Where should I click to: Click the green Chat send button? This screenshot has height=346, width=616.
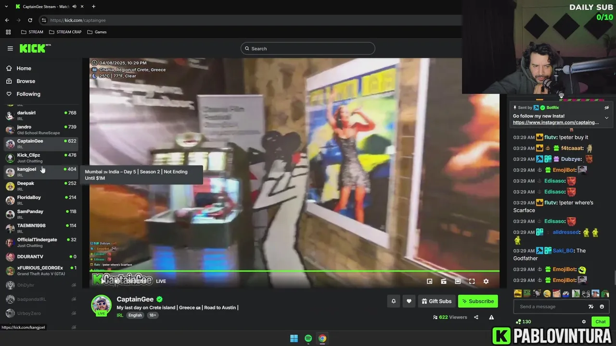click(601, 321)
